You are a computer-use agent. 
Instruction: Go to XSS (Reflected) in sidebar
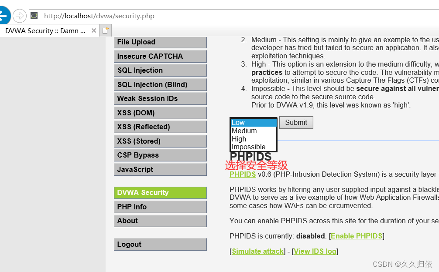160,127
